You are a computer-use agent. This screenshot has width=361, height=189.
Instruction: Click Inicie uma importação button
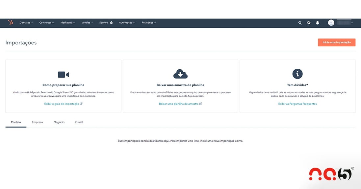[337, 42]
